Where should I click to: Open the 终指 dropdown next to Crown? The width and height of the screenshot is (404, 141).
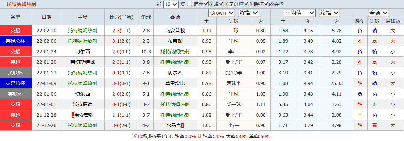pyautogui.click(x=249, y=13)
